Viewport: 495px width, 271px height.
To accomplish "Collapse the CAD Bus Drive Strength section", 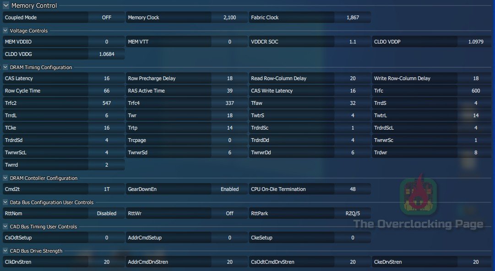I will coord(5,251).
